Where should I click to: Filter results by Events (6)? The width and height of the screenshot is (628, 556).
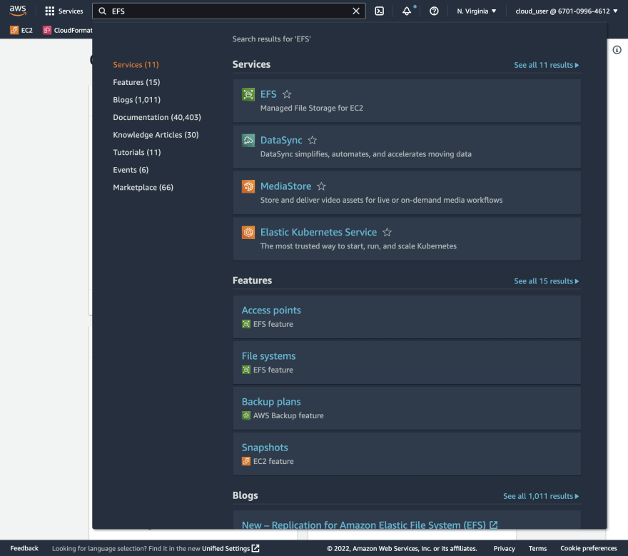click(131, 170)
